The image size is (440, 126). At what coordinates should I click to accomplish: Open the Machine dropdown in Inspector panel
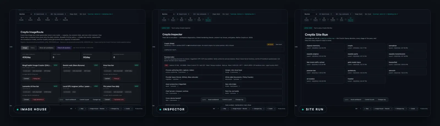168,14
